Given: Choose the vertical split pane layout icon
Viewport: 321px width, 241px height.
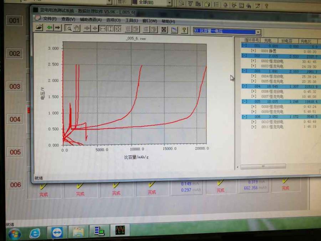Looking at the screenshot, I should coord(110,29).
